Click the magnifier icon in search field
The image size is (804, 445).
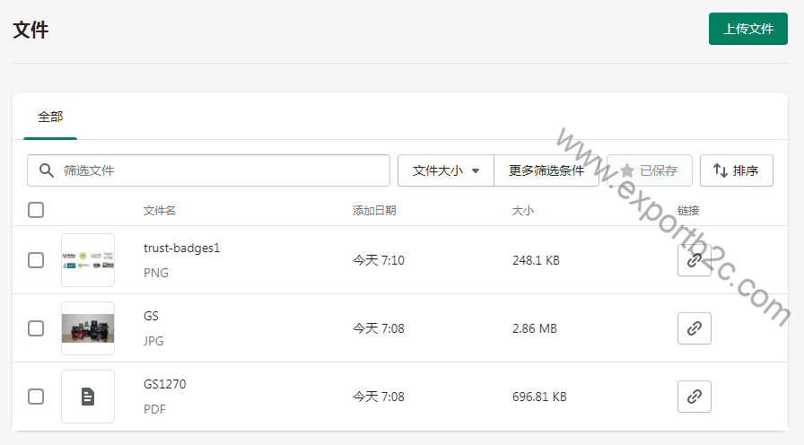[46, 170]
